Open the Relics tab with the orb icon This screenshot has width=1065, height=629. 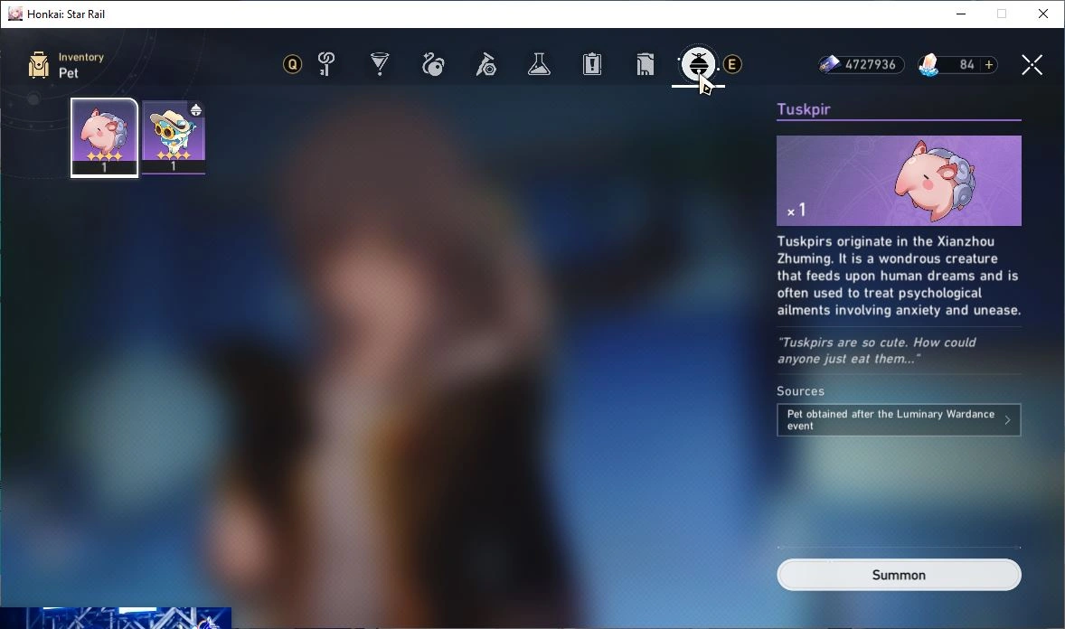point(433,64)
